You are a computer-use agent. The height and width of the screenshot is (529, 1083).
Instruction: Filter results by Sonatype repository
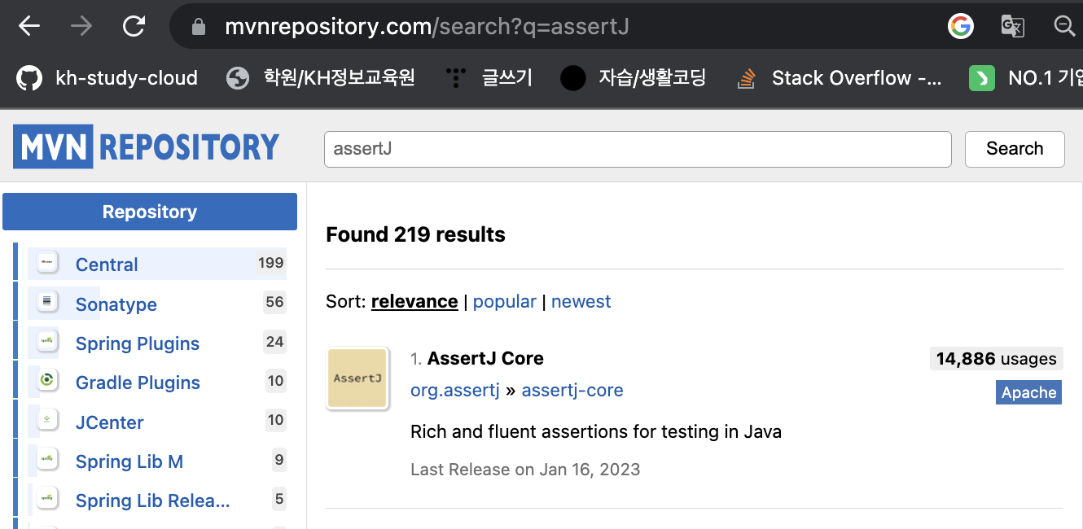[116, 304]
